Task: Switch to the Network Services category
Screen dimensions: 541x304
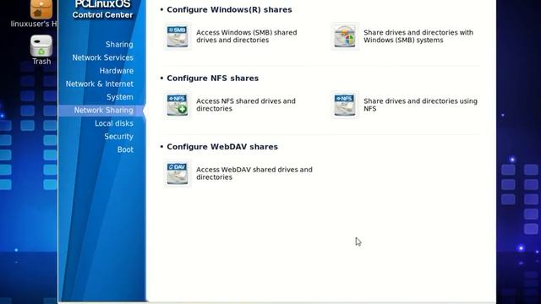Action: tap(103, 57)
